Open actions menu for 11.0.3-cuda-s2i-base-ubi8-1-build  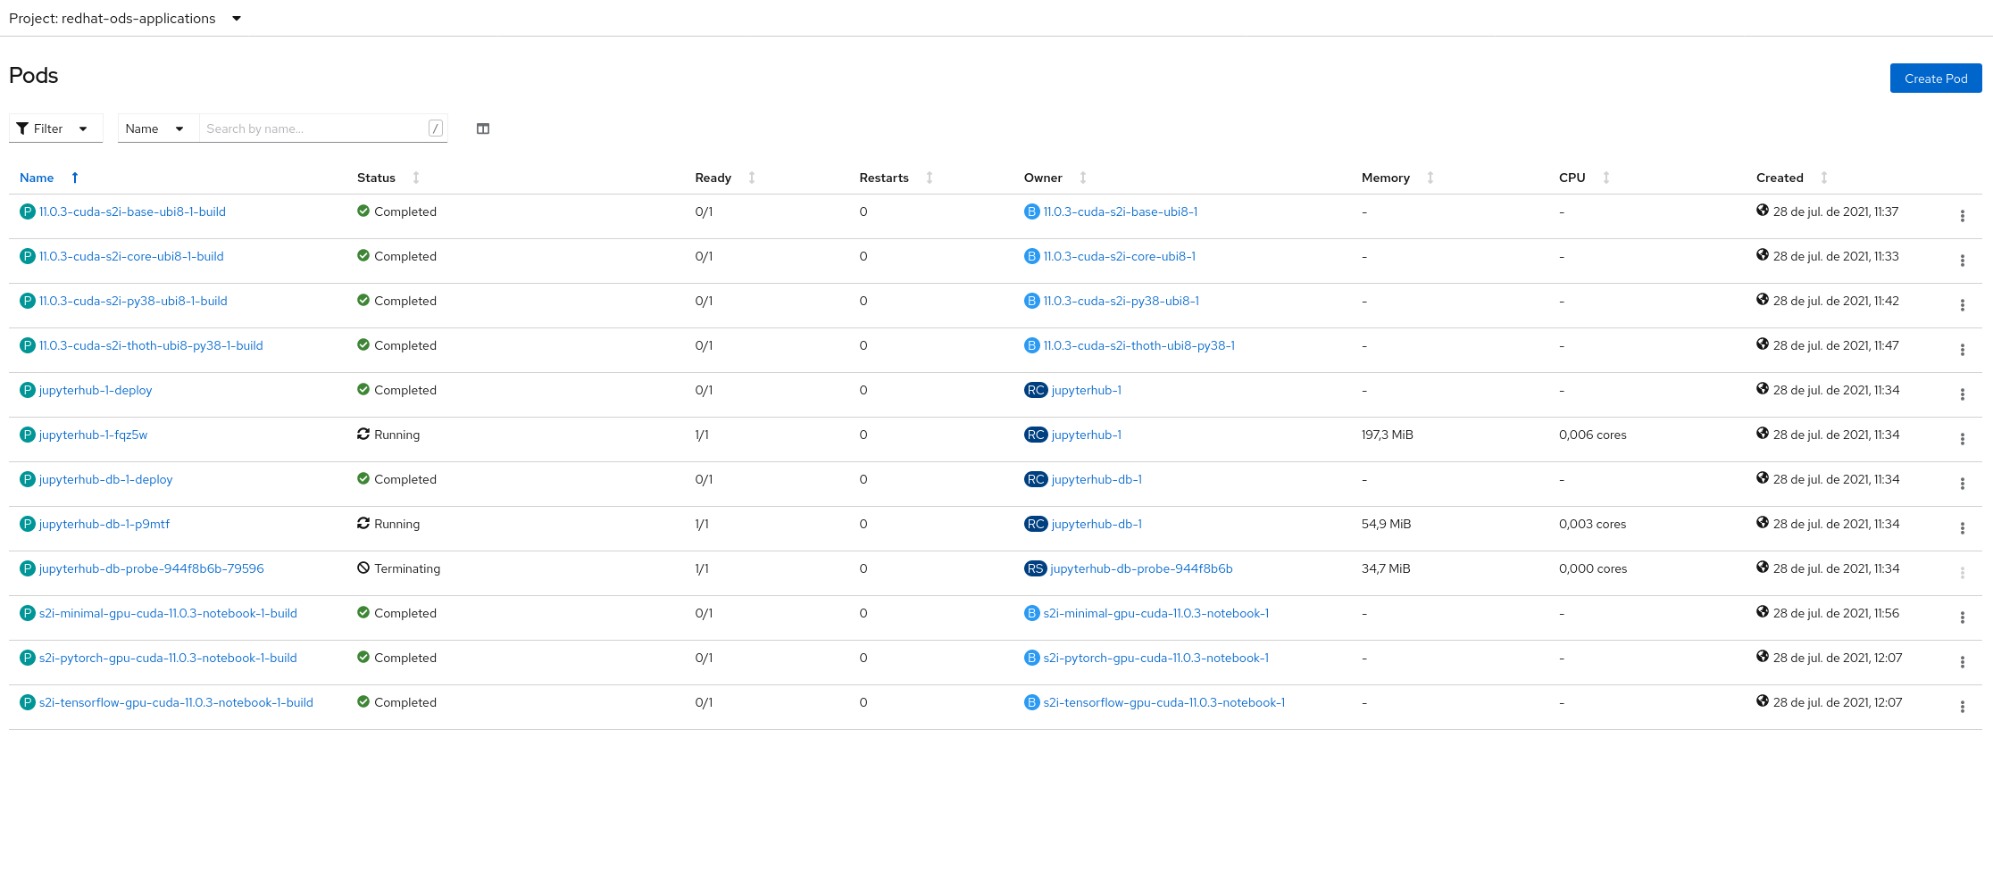(1962, 216)
